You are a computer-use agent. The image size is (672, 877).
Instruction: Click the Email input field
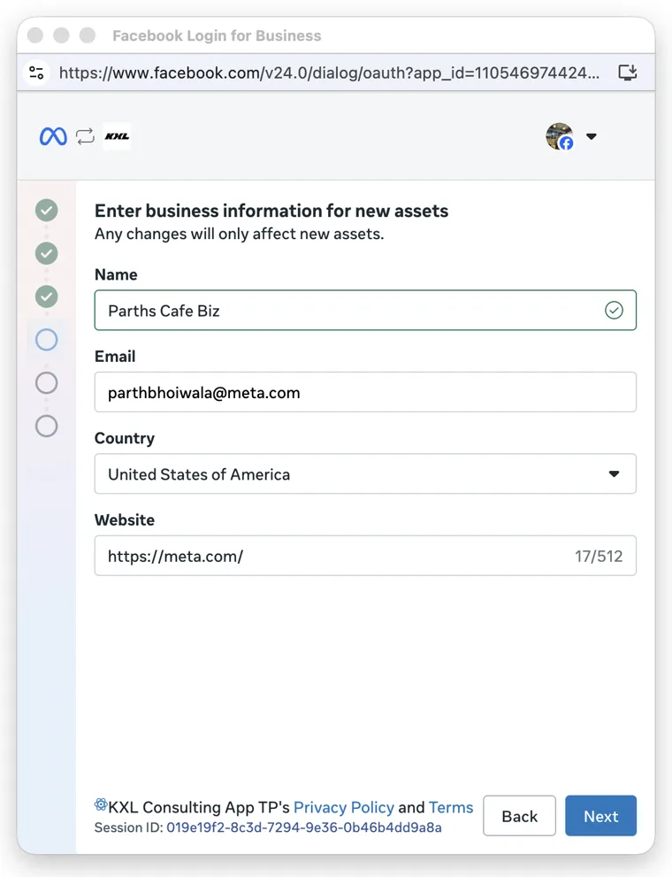[x=365, y=392]
